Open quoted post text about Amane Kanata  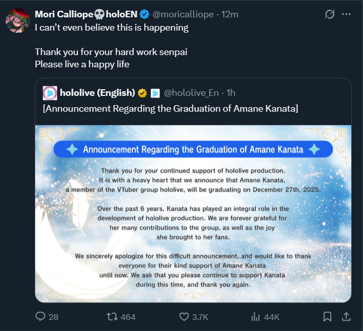coord(171,109)
